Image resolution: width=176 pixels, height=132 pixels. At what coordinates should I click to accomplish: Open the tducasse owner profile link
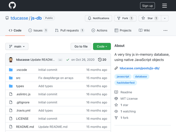click(19, 18)
